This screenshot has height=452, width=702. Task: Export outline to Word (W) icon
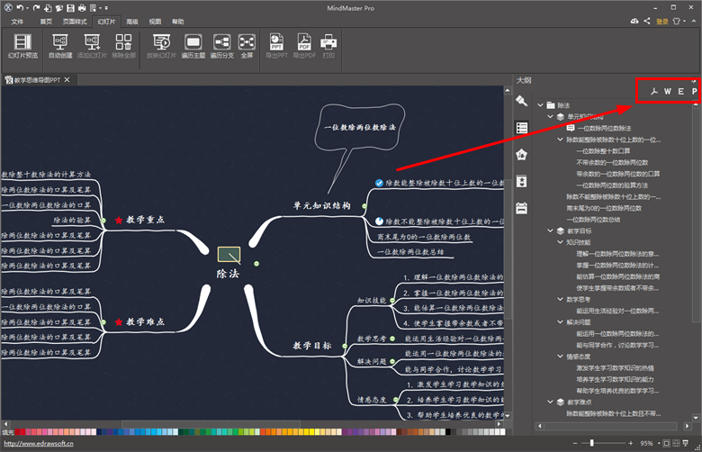coord(668,91)
